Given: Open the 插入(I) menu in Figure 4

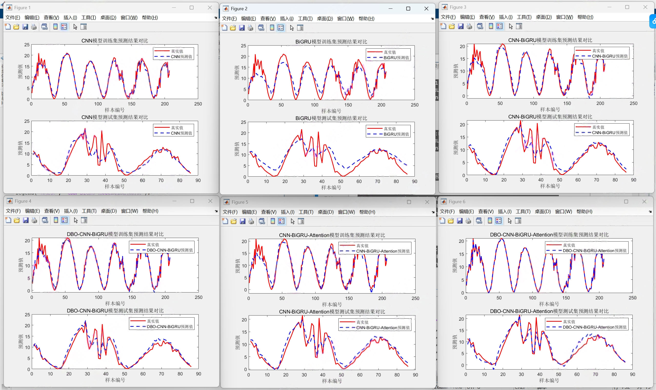Looking at the screenshot, I should point(70,211).
